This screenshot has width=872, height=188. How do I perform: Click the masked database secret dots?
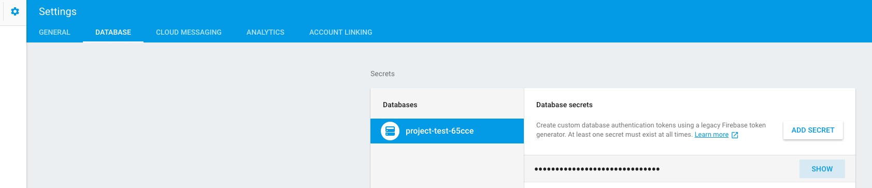(597, 169)
